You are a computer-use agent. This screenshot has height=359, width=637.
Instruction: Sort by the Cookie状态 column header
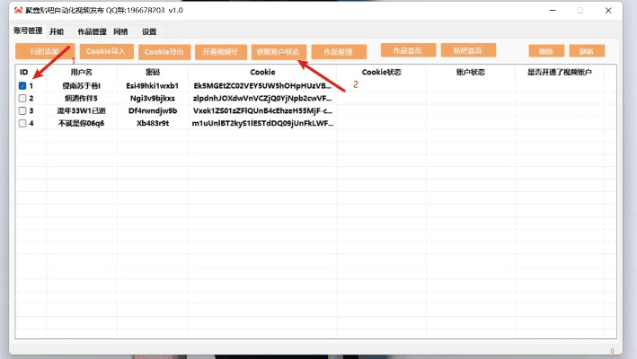(381, 72)
